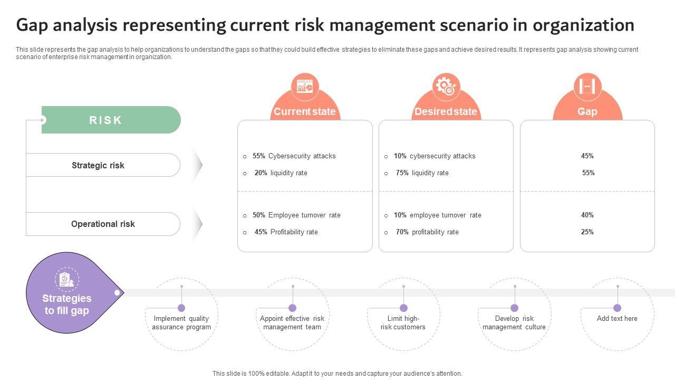
Task: Click purple dot above Implement quality assurance
Action: pos(181,308)
